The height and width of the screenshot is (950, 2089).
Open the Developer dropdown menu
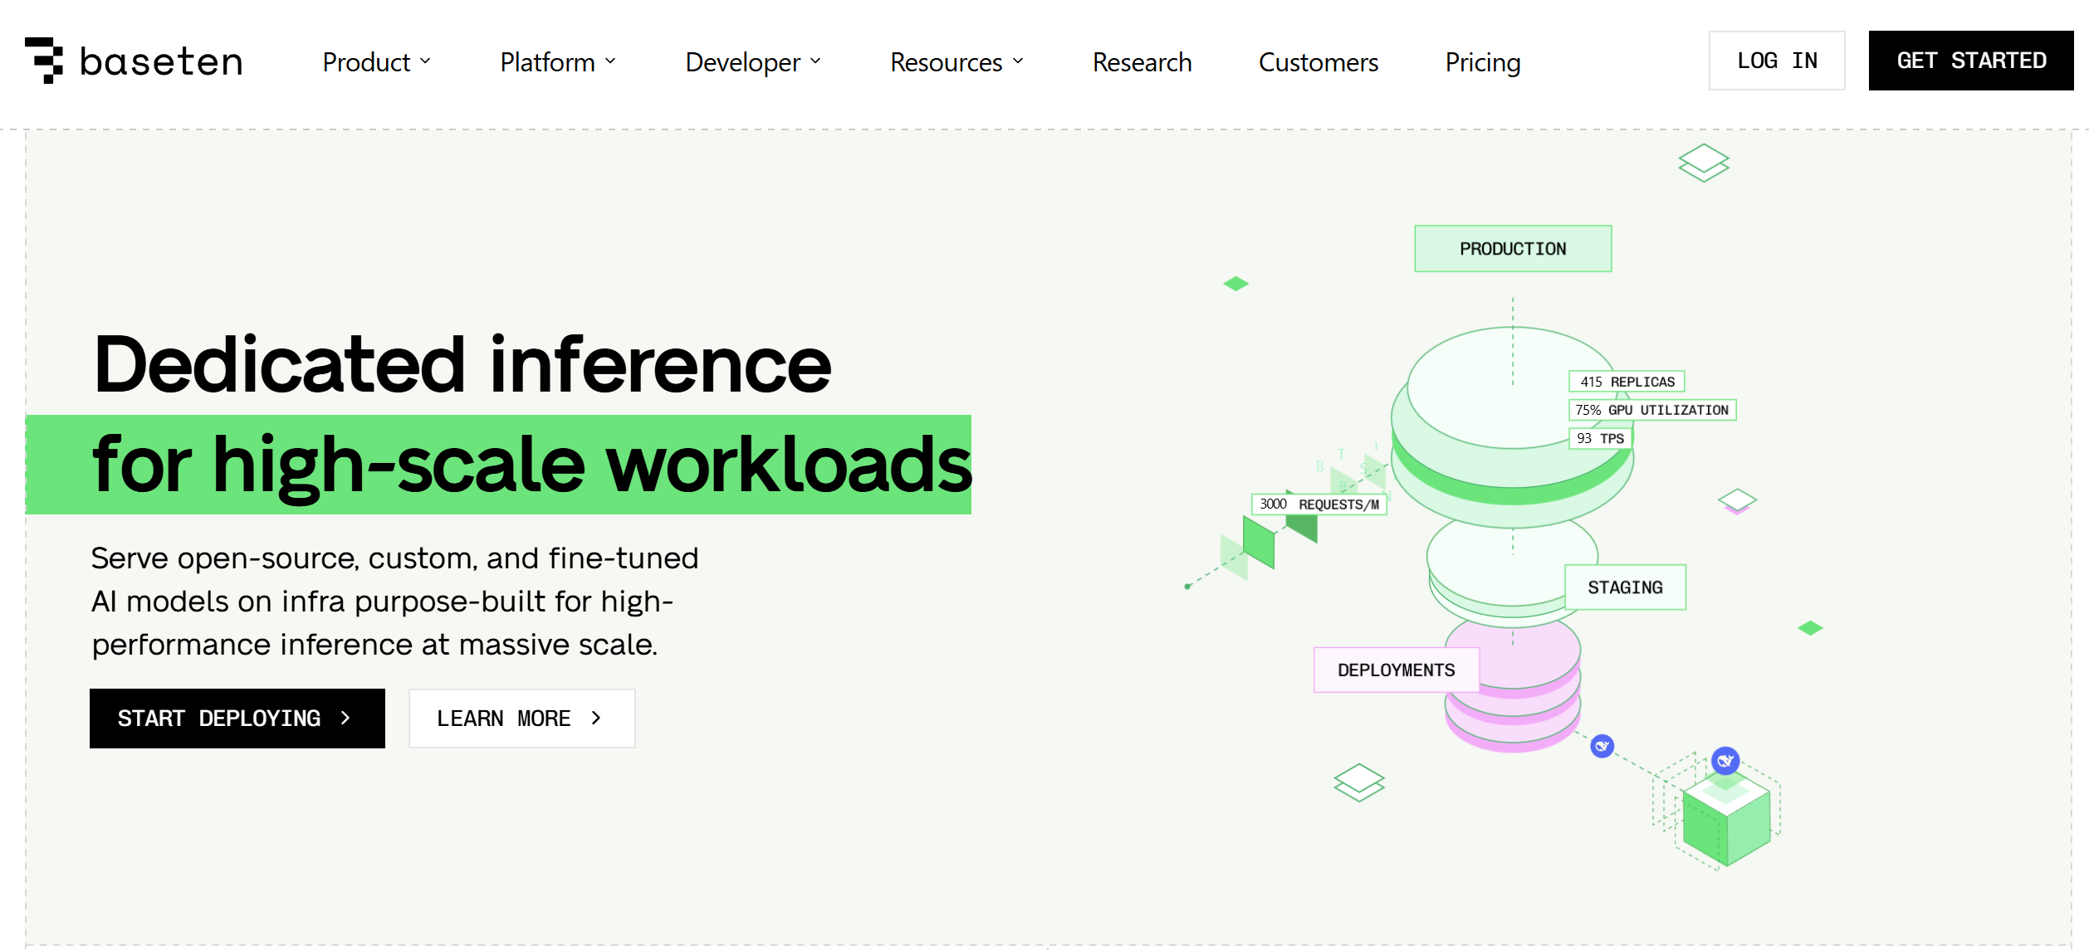click(752, 62)
